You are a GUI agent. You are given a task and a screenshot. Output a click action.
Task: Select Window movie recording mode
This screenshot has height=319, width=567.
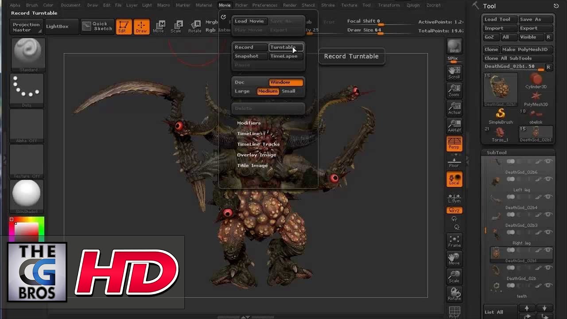286,82
